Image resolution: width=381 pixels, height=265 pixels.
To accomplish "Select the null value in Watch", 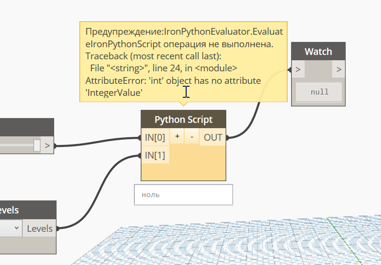I will pos(319,92).
